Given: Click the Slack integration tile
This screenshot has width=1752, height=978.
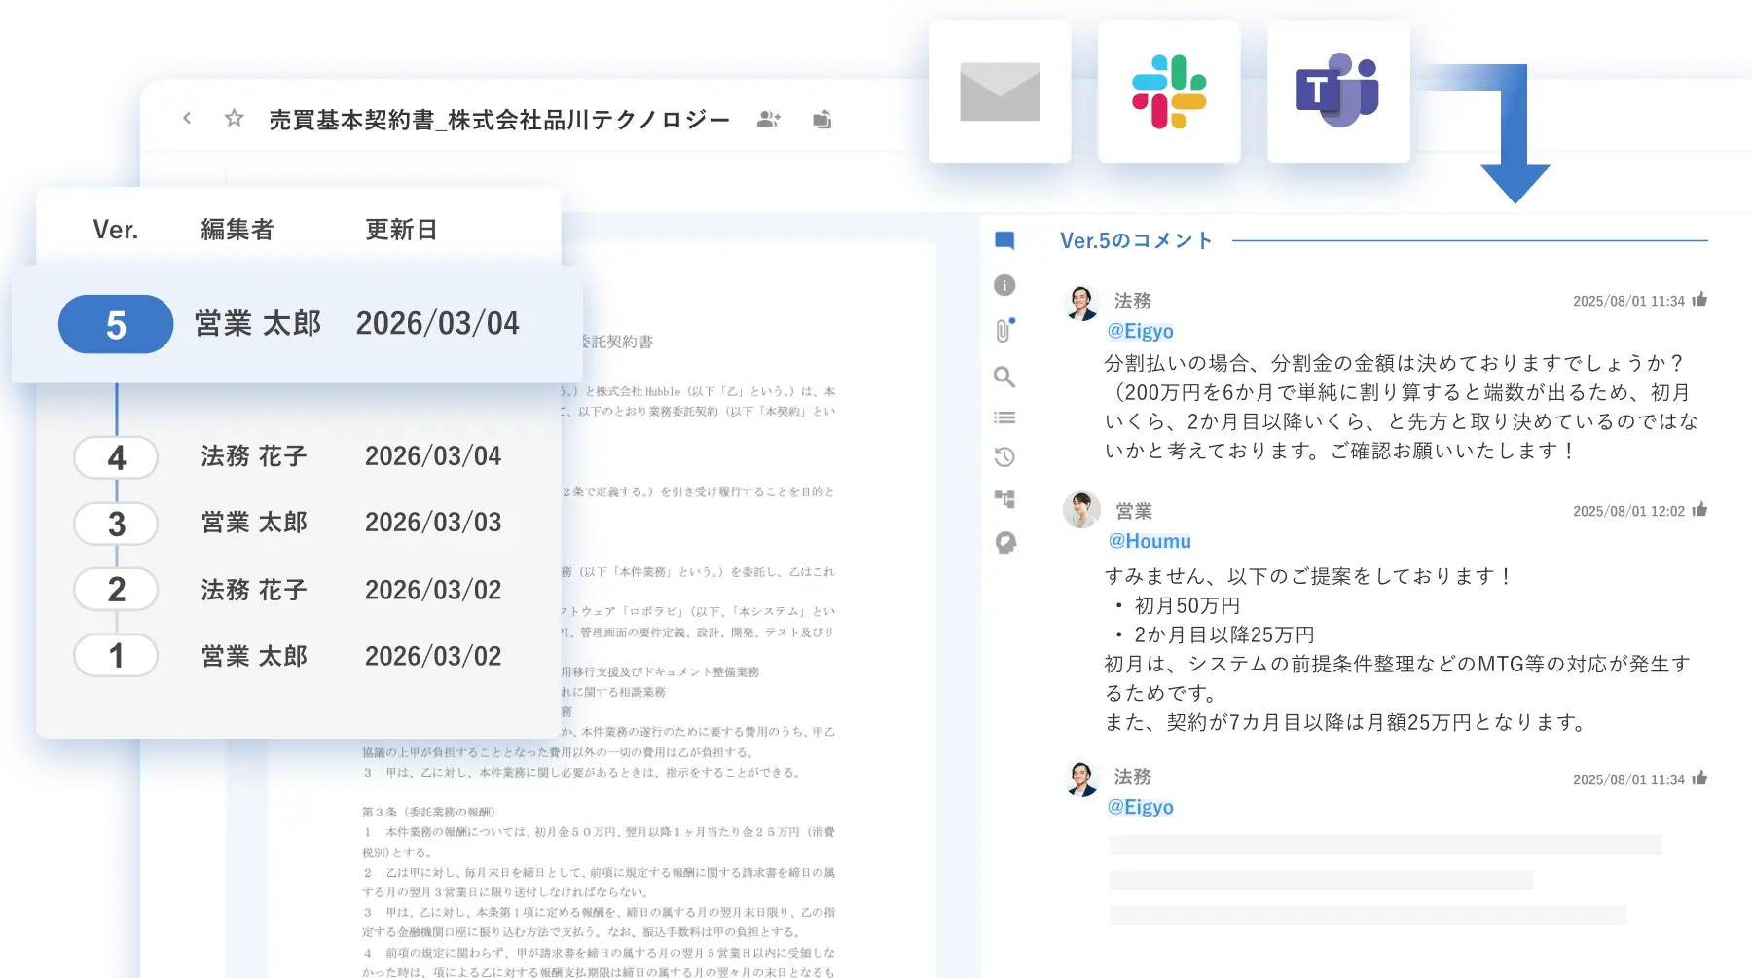Looking at the screenshot, I should click(x=1169, y=91).
